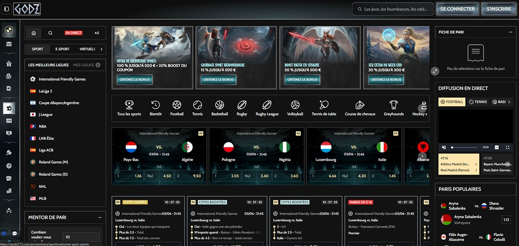Viewport: 519px width, 246px height.
Task: Enter fullscreen on live stream player
Action: [x=508, y=147]
